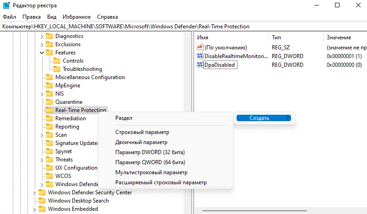Select the Troubleshooting key in the tree
This screenshot has height=214, width=367.
point(82,69)
